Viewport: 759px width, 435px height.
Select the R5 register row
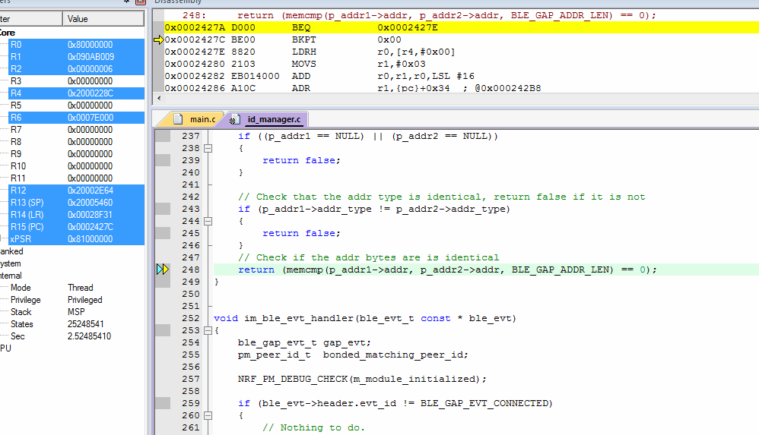77,106
